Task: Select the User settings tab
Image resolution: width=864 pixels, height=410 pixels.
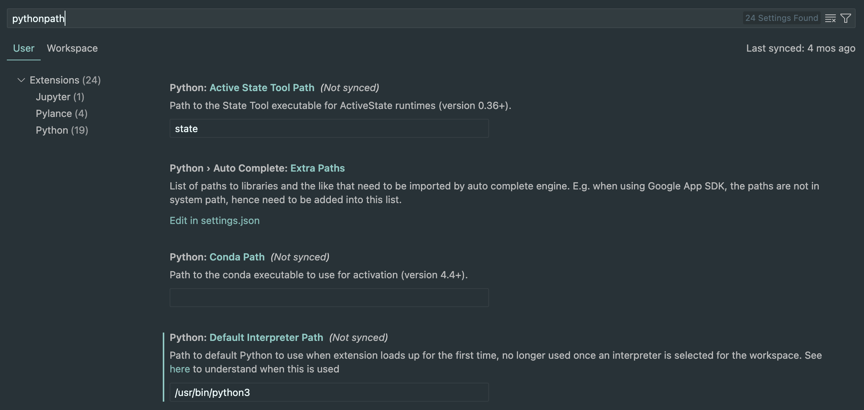Action: pyautogui.click(x=24, y=48)
